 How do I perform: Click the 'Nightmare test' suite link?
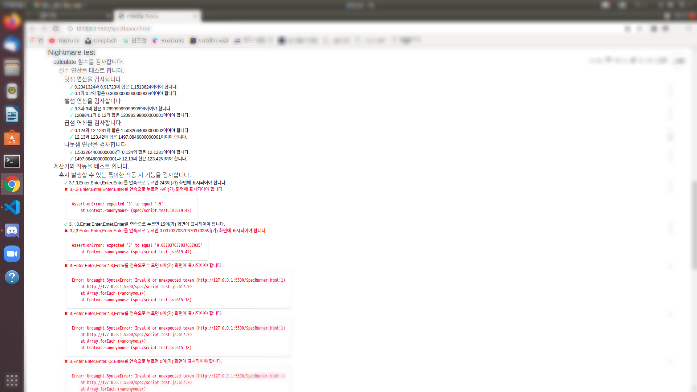(72, 53)
